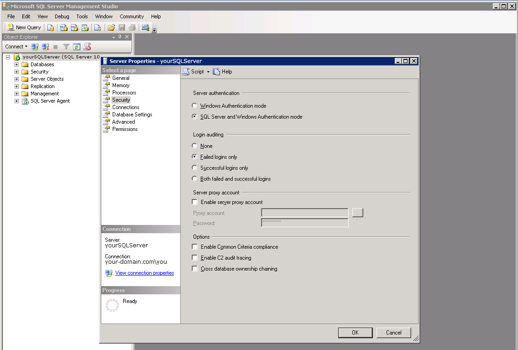Screen dimensions: 518x350
Task: Start an Analysis Services MDX query
Action: [64, 28]
